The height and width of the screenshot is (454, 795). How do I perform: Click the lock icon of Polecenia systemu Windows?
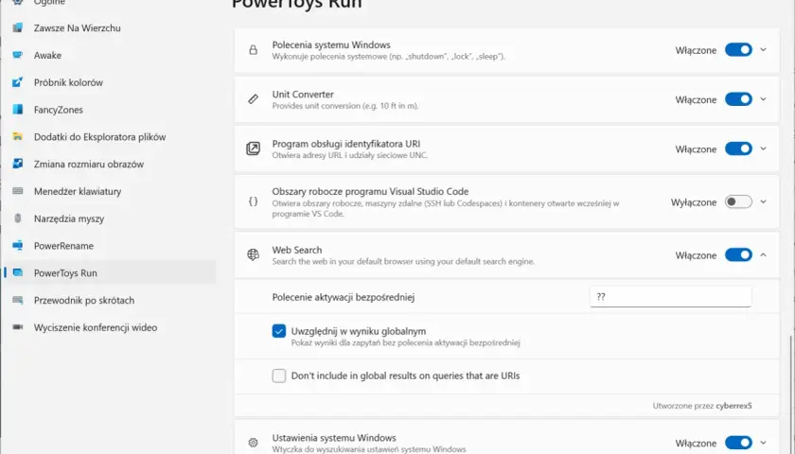pyautogui.click(x=253, y=49)
